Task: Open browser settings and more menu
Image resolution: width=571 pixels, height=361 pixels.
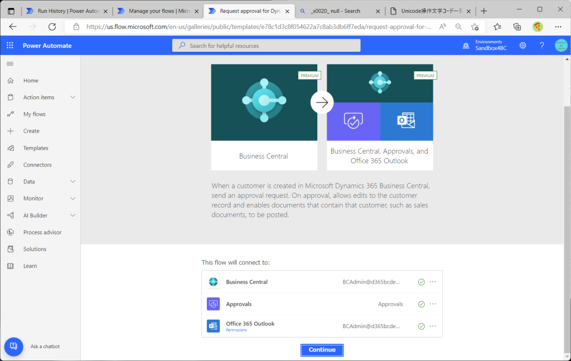Action: tap(558, 27)
